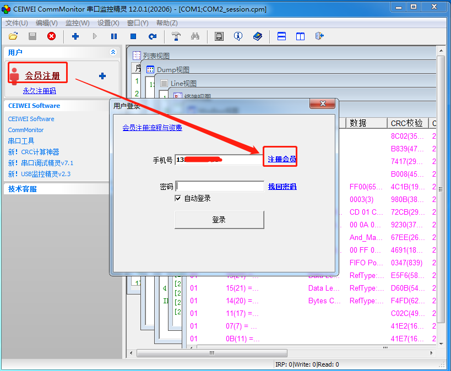This screenshot has height=371, width=451.
Task: Click the info speech bubble icon
Action: click(x=238, y=36)
